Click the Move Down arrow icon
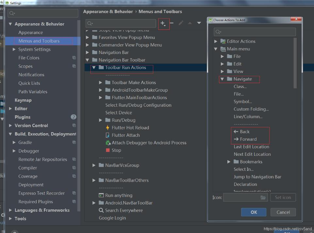Viewport: 314px width, 233px height. (x=199, y=23)
